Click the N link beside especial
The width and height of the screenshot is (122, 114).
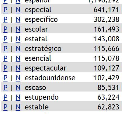18,10
